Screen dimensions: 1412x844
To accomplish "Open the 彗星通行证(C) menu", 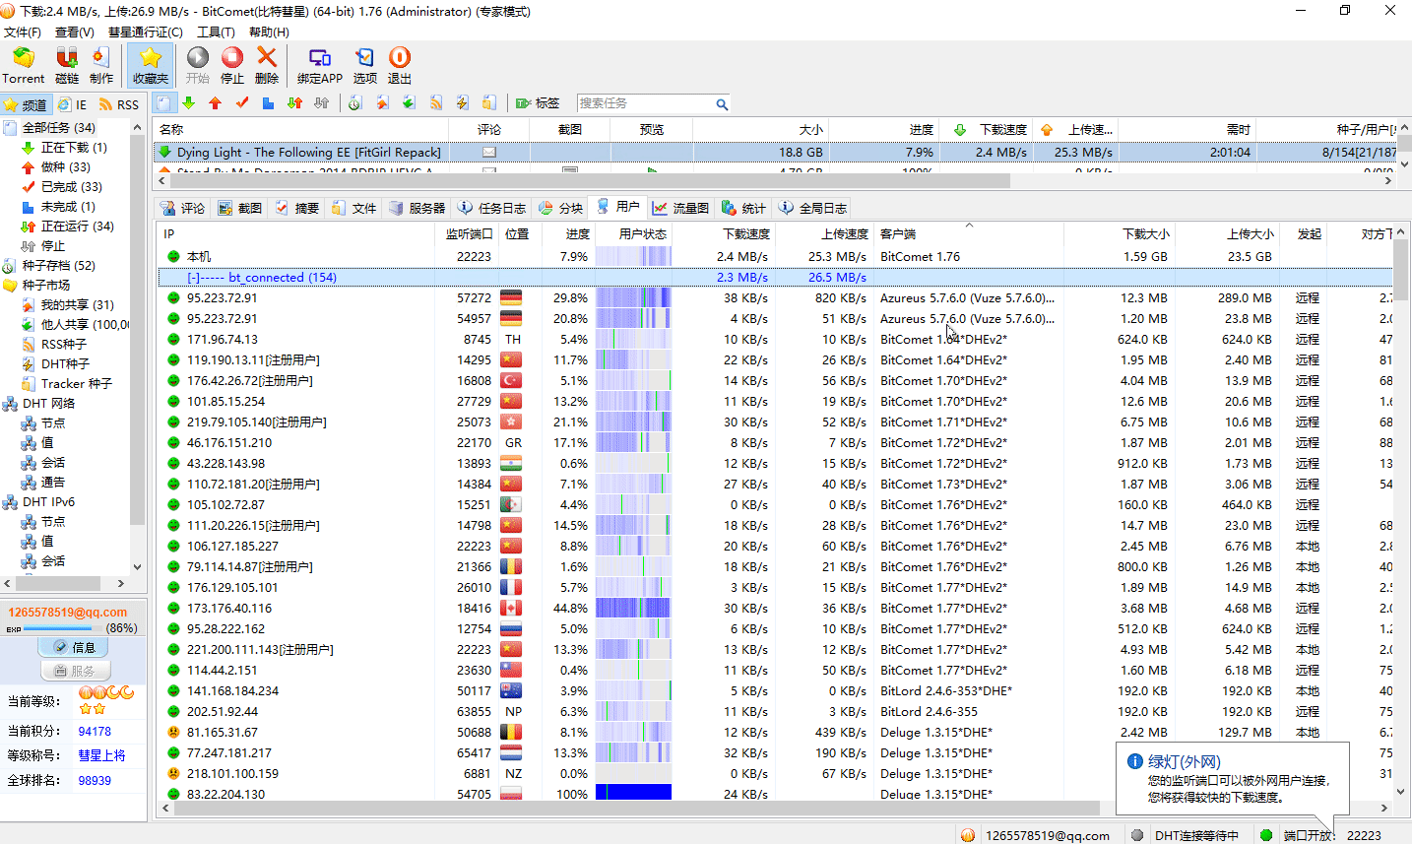I will 146,32.
